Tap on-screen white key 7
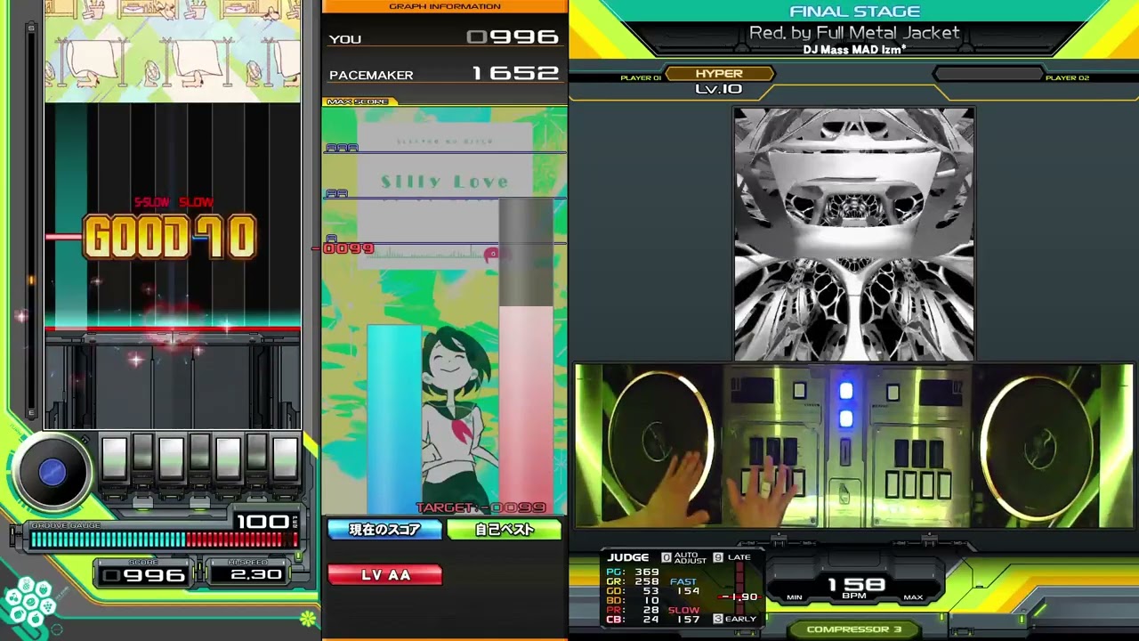The image size is (1139, 641). (285, 458)
